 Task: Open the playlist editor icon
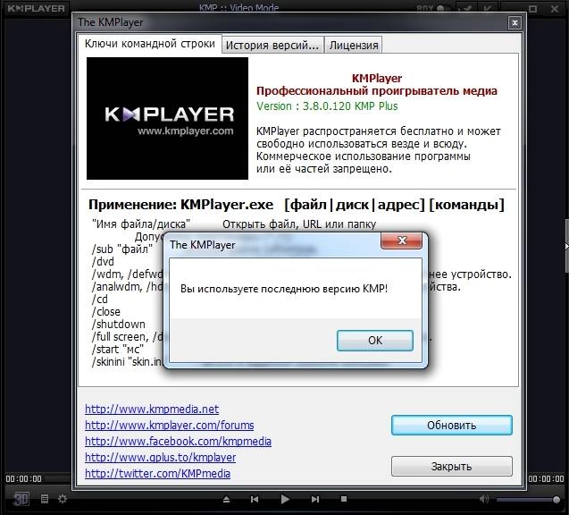tap(45, 499)
